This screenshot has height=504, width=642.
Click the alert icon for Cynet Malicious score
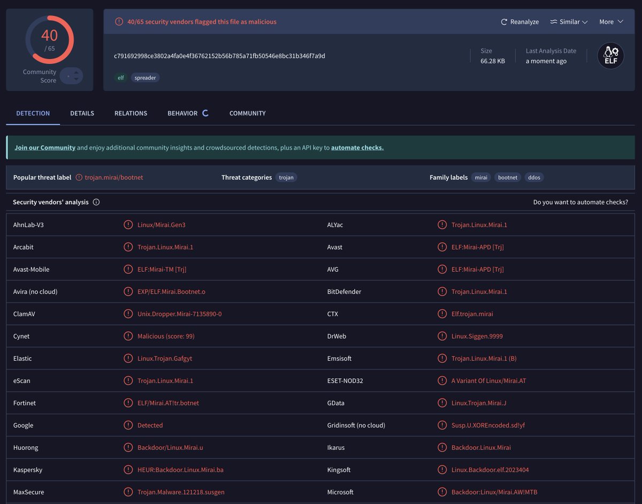[x=128, y=336]
